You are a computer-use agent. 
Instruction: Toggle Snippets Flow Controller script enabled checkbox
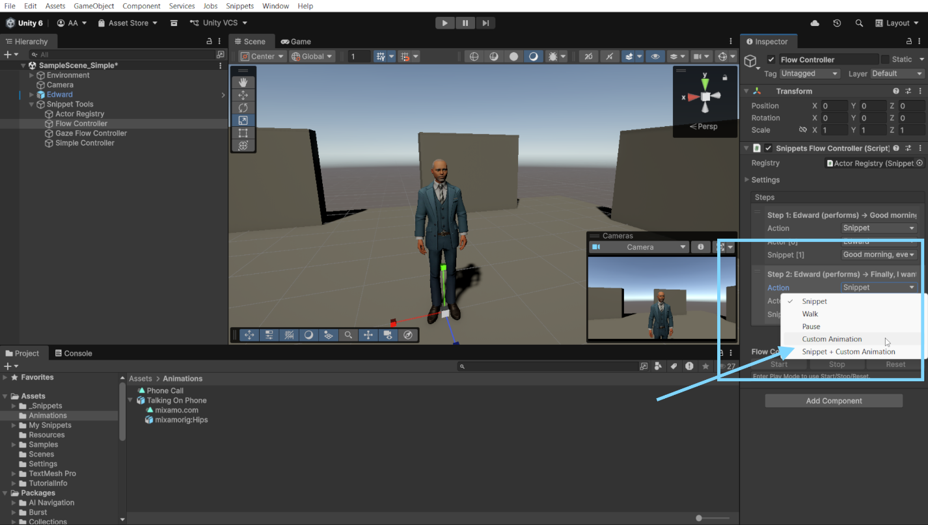pos(769,148)
